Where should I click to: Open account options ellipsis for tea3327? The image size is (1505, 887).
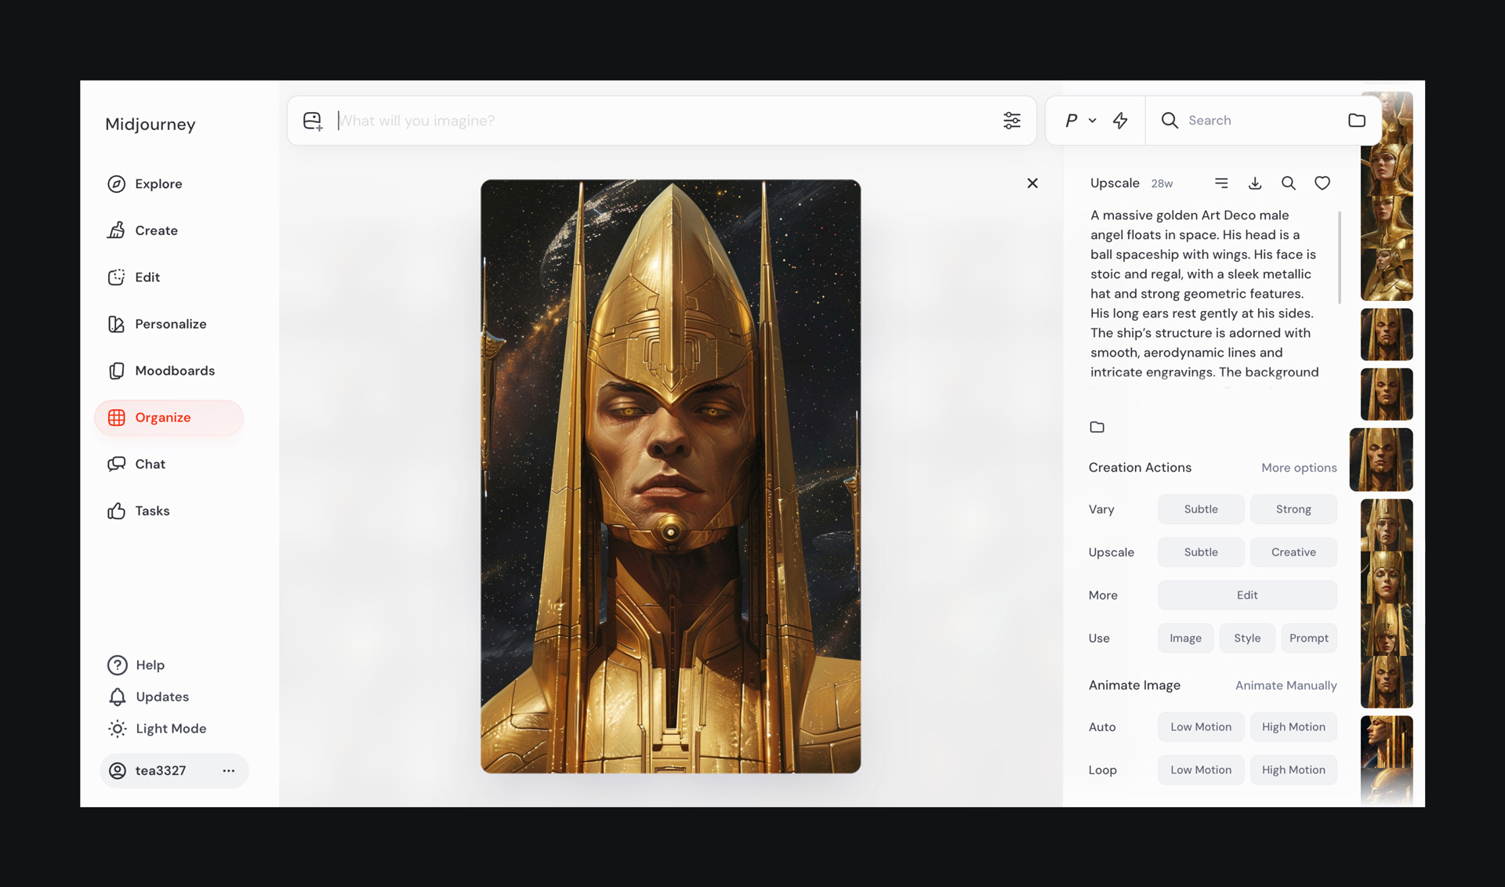point(228,771)
